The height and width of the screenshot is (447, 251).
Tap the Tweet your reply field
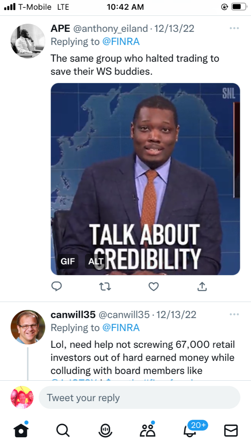(x=139, y=397)
